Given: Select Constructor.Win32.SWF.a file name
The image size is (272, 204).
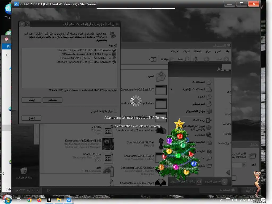Looking at the screenshot, I should coord(139,156).
